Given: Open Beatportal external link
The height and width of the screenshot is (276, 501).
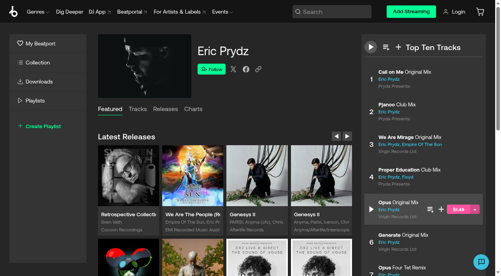Looking at the screenshot, I should click(x=132, y=12).
